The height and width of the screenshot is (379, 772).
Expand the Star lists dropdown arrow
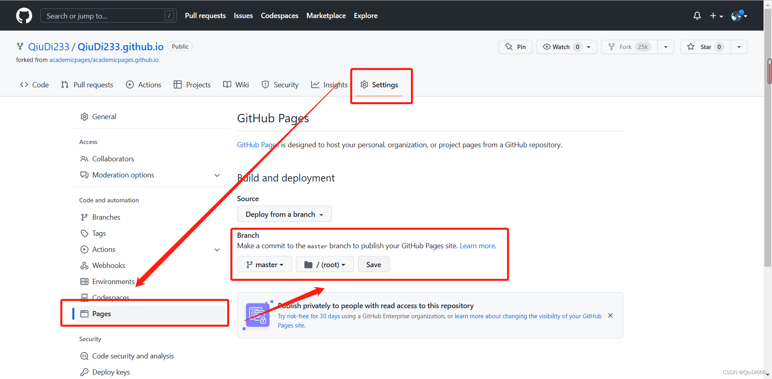(x=739, y=47)
